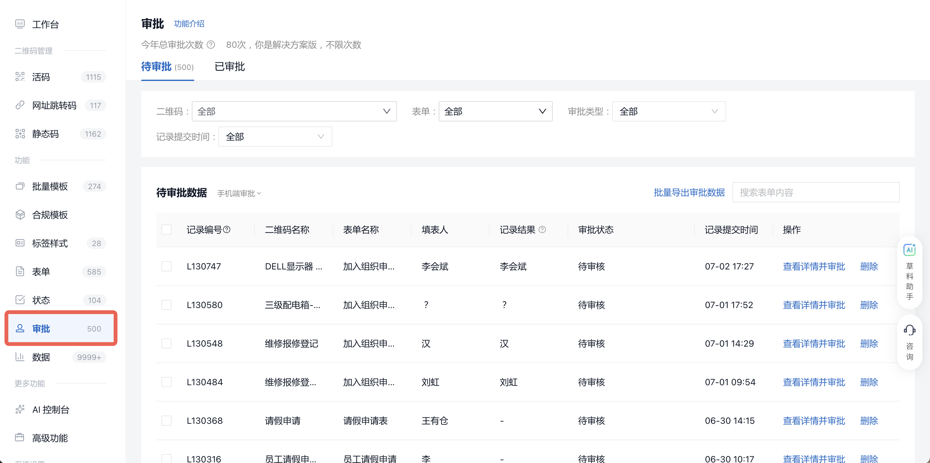Click 删除 for record L130368
Screen dimensions: 930x463
(869, 421)
